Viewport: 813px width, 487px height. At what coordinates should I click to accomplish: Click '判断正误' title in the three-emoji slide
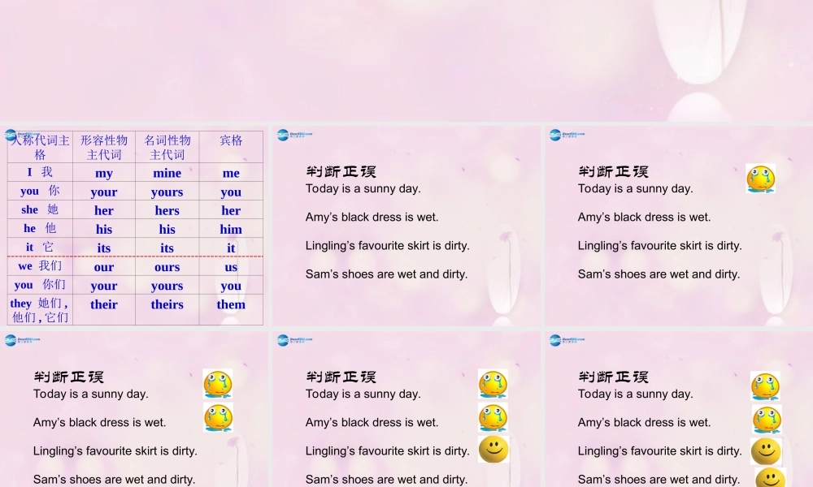[341, 377]
